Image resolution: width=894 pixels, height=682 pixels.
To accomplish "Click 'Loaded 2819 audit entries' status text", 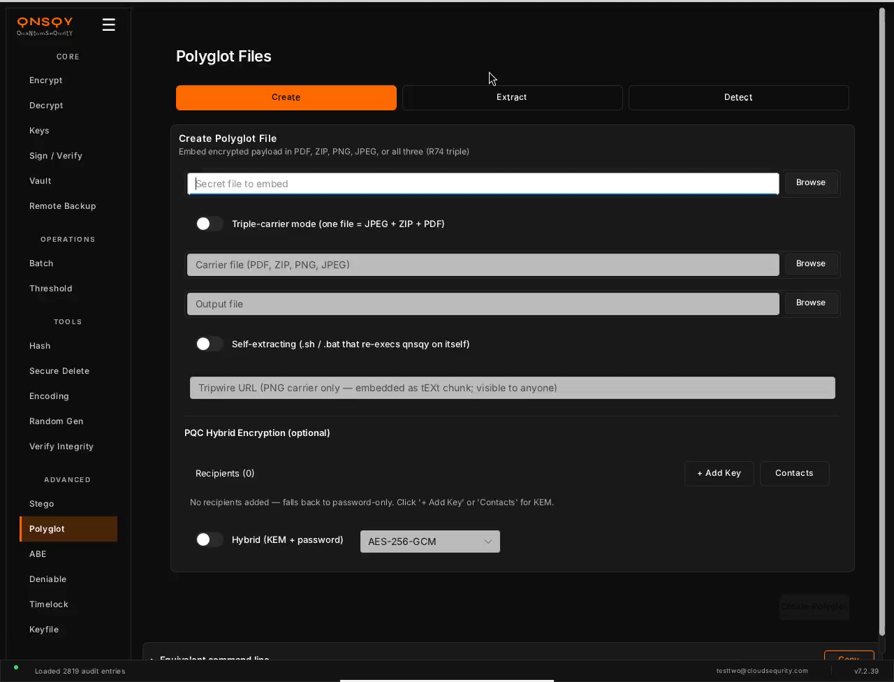I will (80, 671).
